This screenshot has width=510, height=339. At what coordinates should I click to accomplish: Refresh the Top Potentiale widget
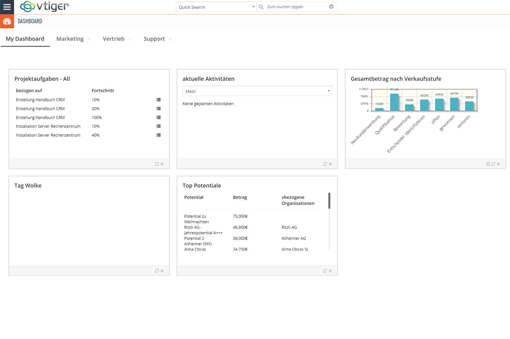325,270
